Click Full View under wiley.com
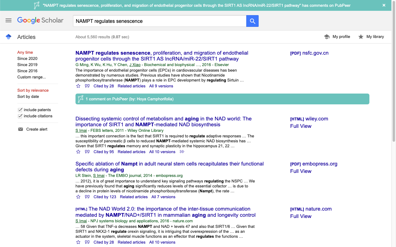 (x=301, y=126)
